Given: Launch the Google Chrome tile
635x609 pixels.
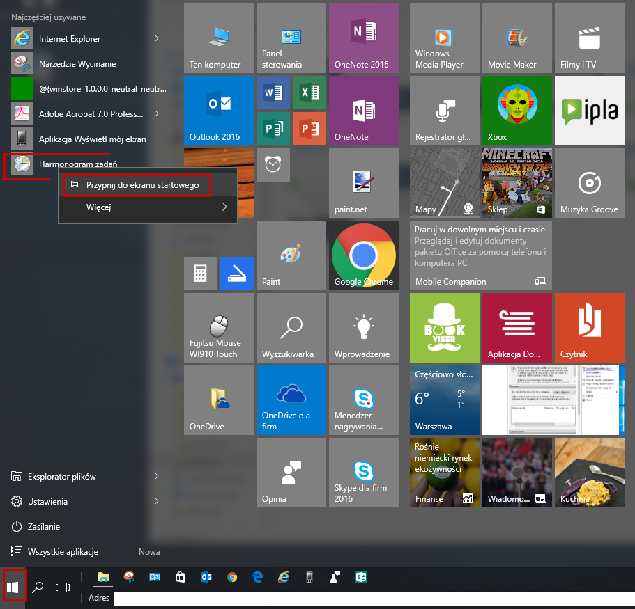Looking at the screenshot, I should pyautogui.click(x=363, y=255).
